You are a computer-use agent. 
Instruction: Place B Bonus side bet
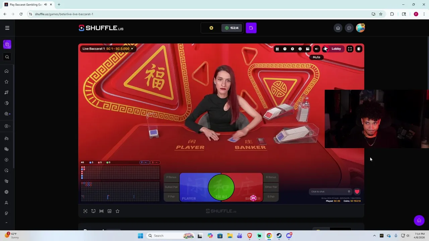coord(271,177)
